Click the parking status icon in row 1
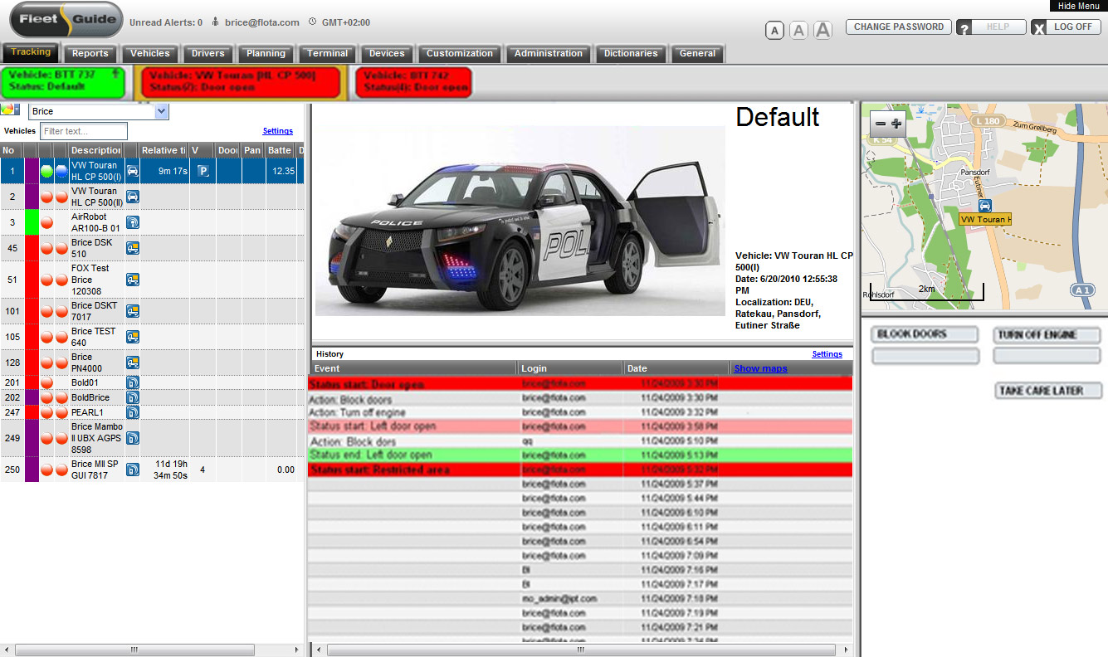This screenshot has height=657, width=1108. pos(202,171)
